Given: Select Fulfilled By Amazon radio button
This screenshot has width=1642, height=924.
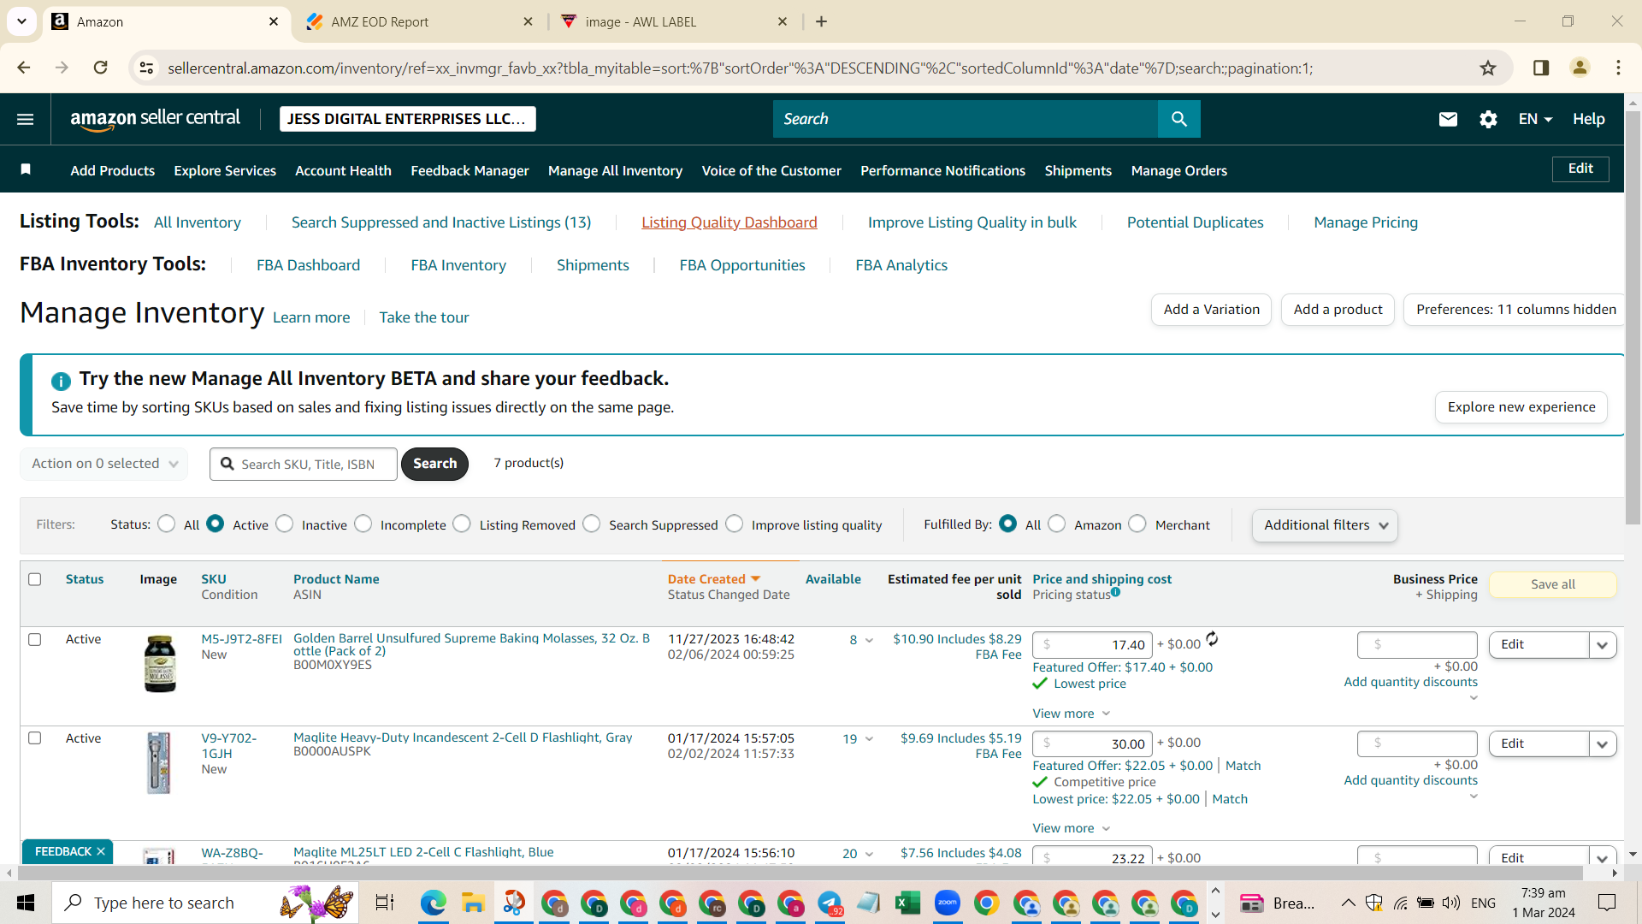Looking at the screenshot, I should click(x=1057, y=524).
